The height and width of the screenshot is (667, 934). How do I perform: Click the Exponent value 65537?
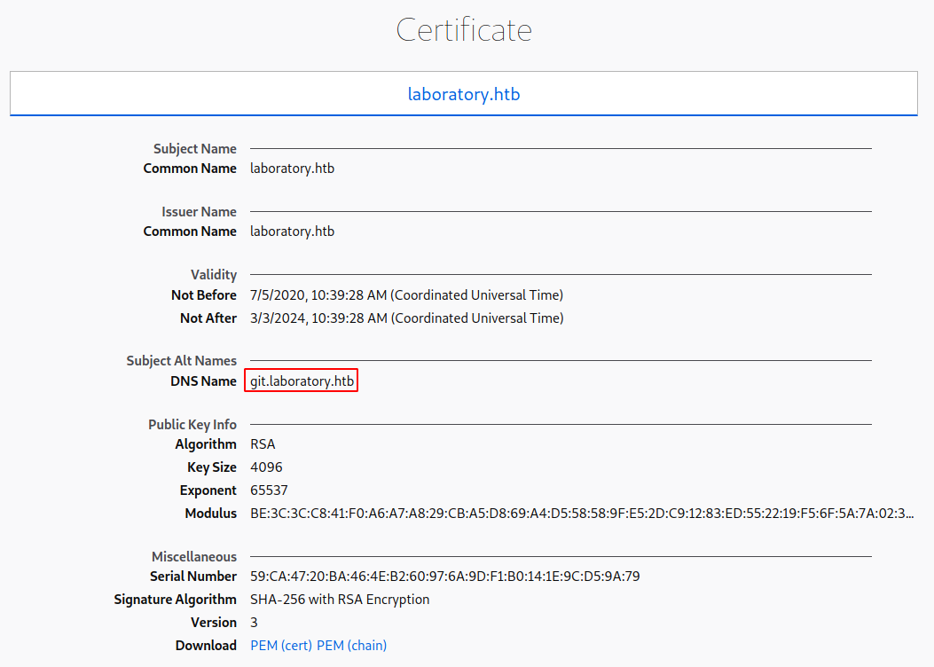tap(269, 490)
